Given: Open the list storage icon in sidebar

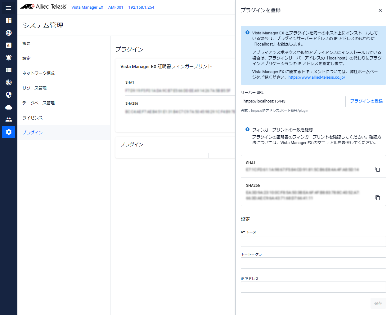Looking at the screenshot, I should 8,70.
